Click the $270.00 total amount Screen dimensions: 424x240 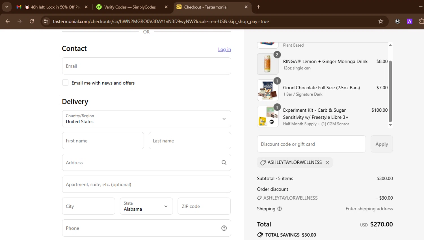382,224
